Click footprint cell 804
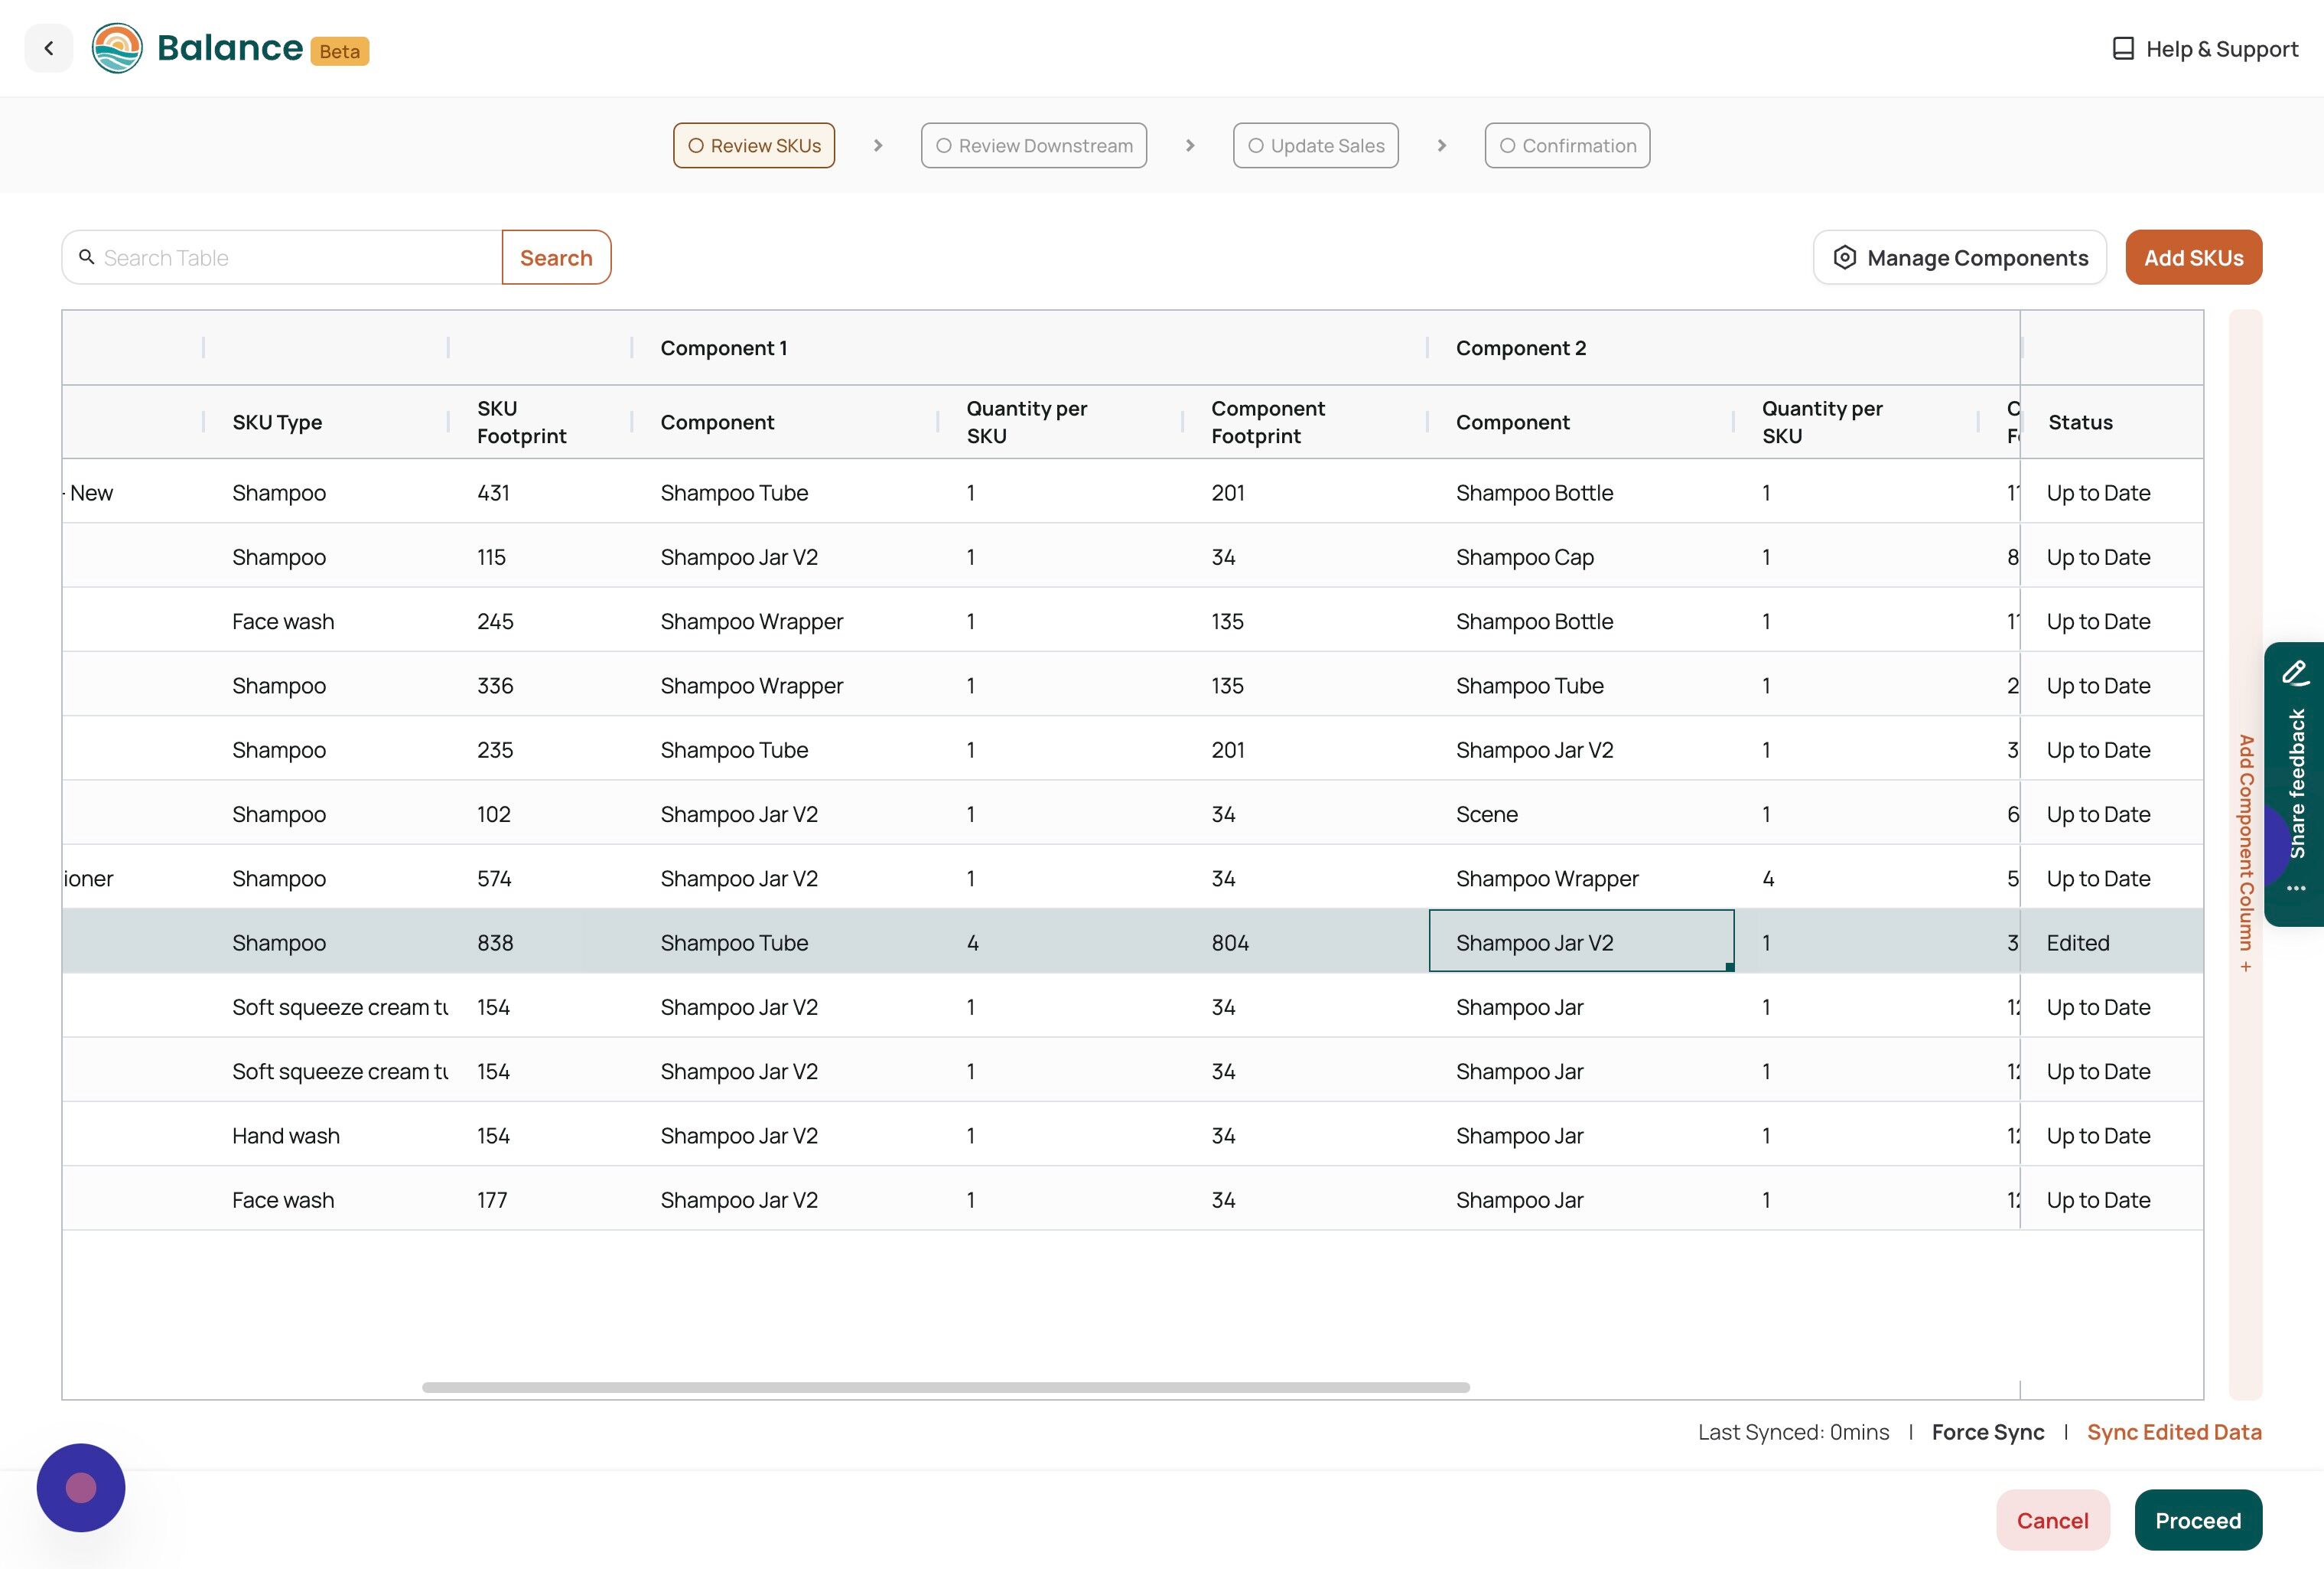Viewport: 2324px width, 1569px height. coord(1230,941)
